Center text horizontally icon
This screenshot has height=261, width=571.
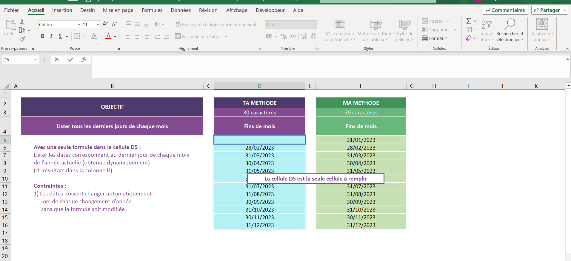(x=137, y=36)
